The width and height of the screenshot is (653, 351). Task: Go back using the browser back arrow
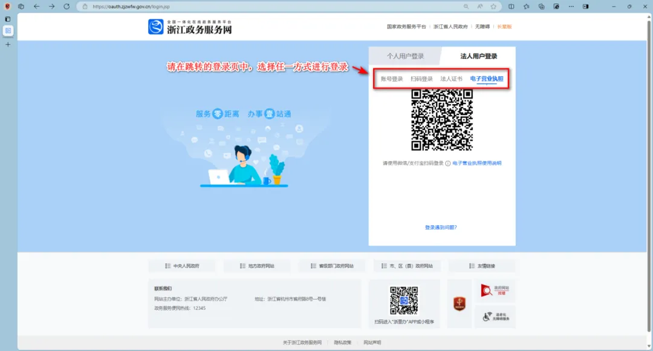coord(37,7)
